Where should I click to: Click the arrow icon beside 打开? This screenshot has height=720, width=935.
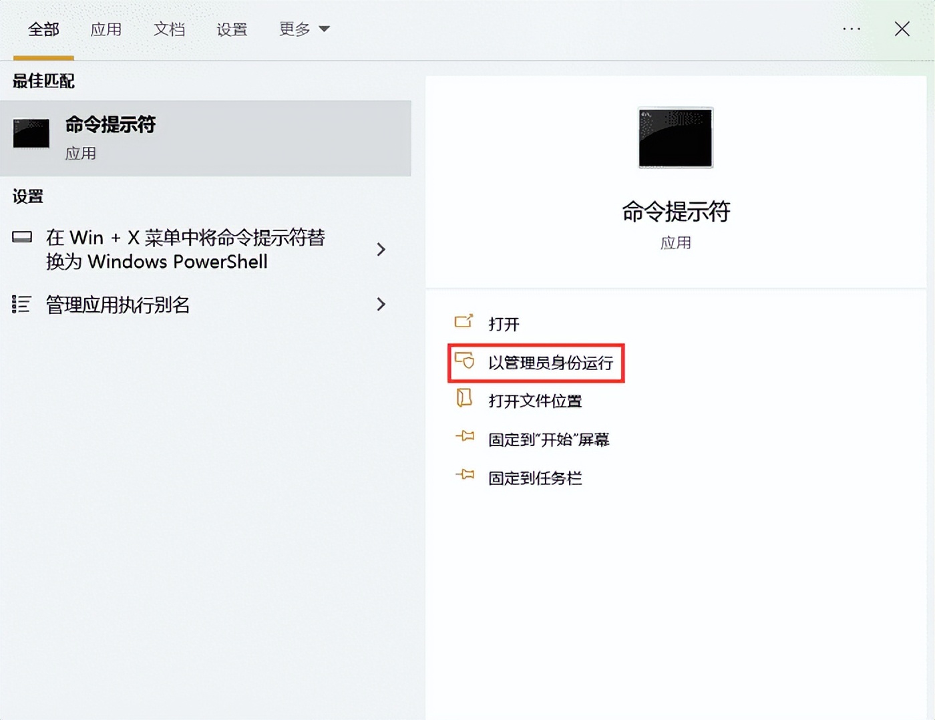point(464,322)
